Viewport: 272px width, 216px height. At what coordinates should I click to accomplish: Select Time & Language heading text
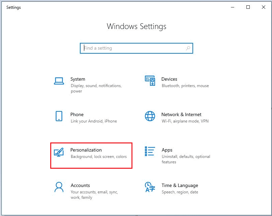[180, 185]
